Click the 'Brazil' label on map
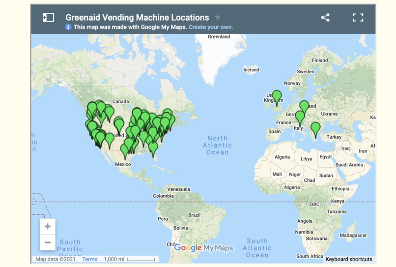Image resolution: width=396 pixels, height=267 pixels. tap(195, 215)
